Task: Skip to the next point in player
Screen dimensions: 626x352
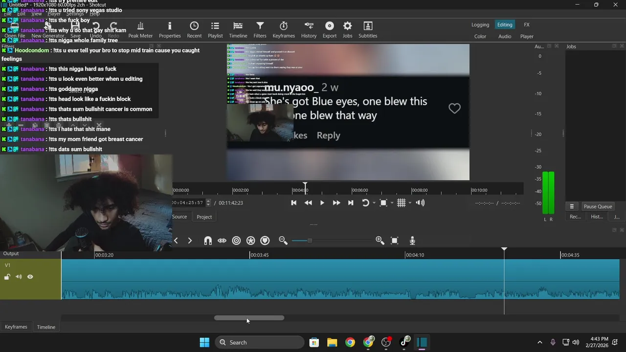Action: (x=351, y=203)
